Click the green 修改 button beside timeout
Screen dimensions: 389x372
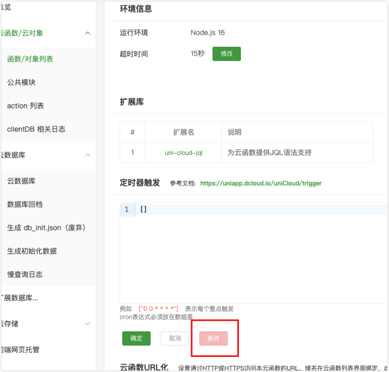click(226, 54)
